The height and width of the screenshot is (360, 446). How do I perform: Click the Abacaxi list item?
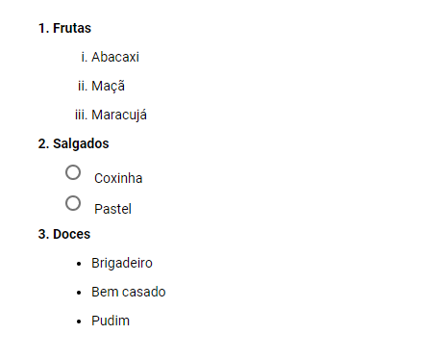coord(115,57)
